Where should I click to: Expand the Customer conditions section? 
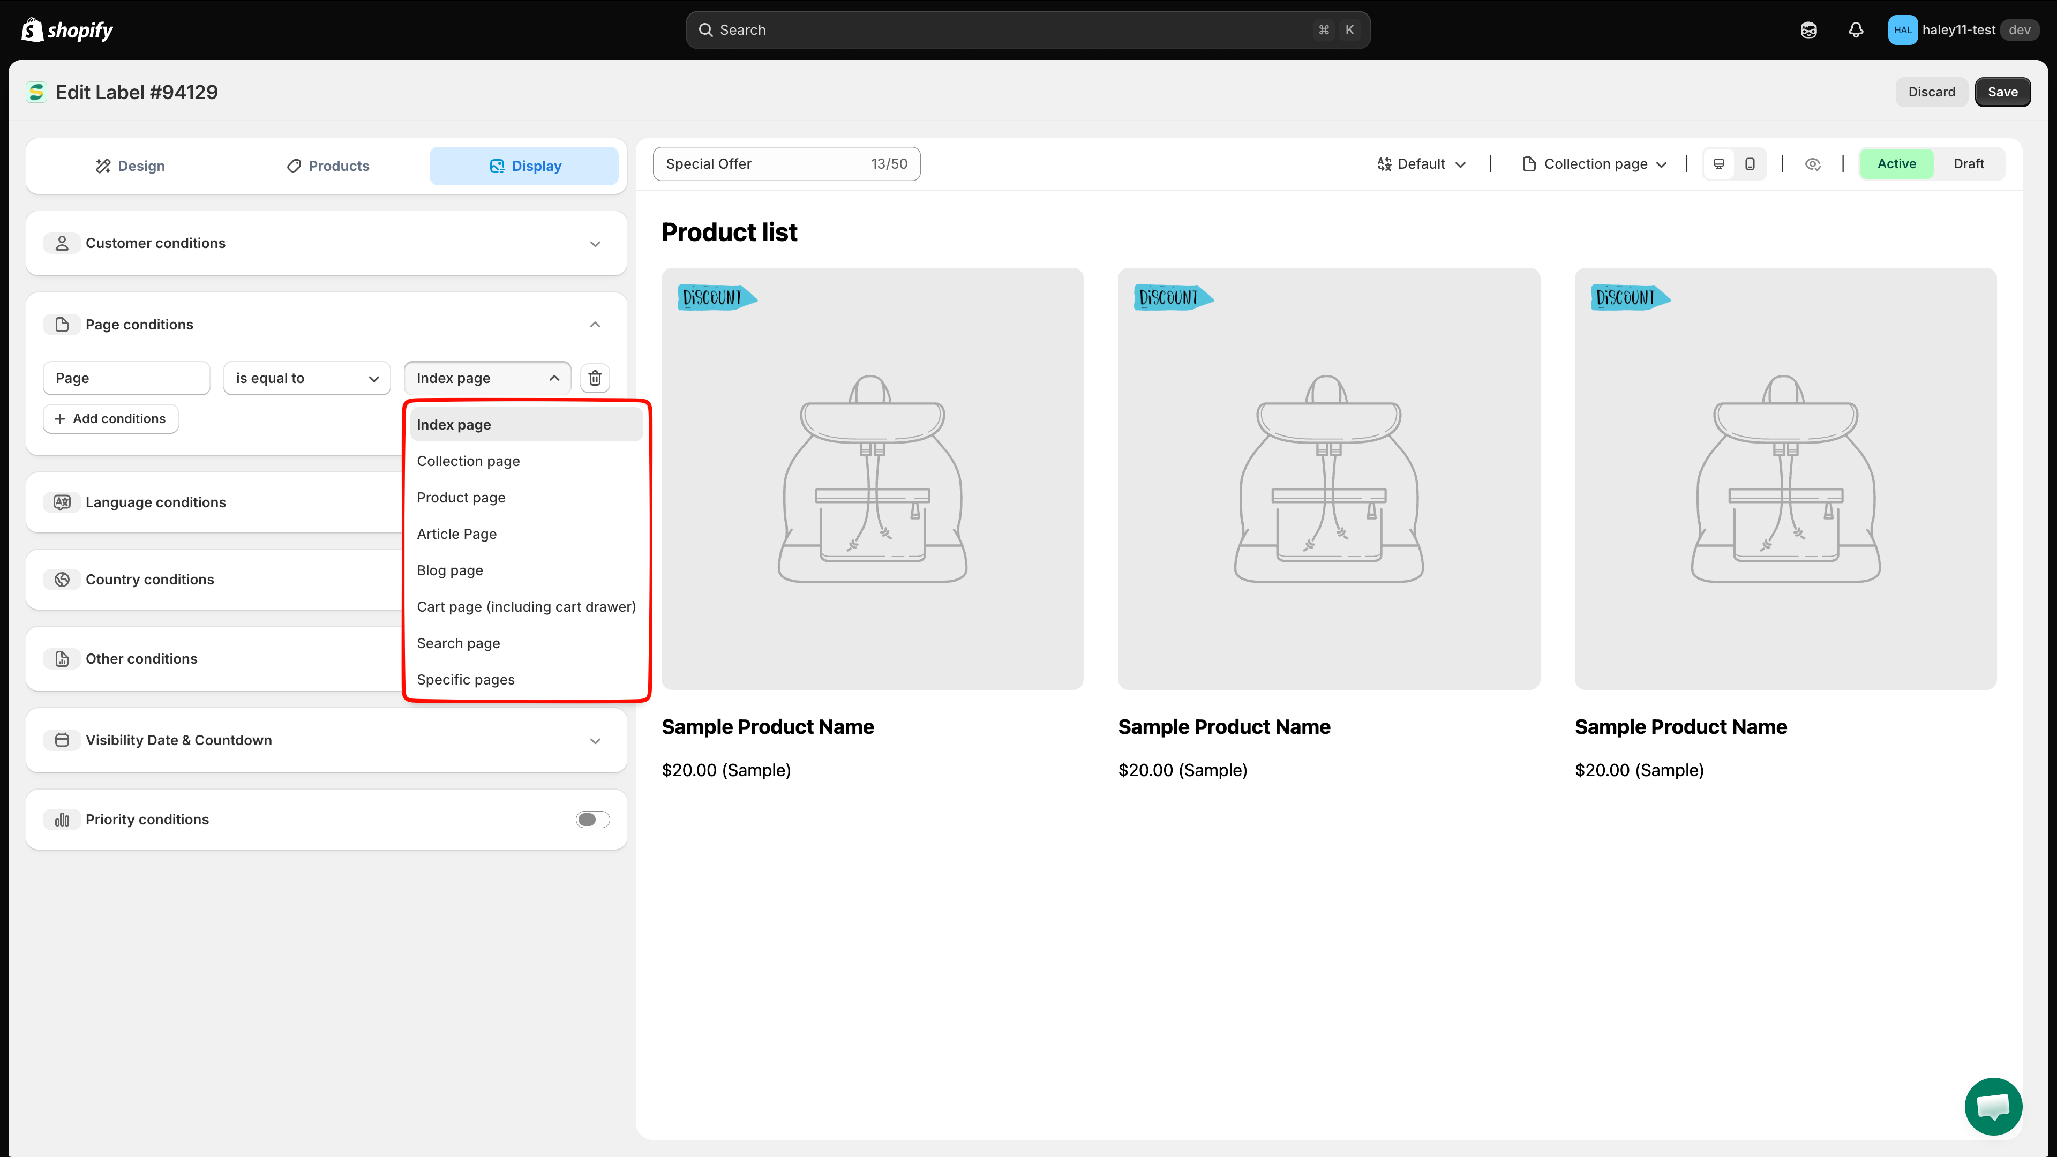click(x=326, y=244)
